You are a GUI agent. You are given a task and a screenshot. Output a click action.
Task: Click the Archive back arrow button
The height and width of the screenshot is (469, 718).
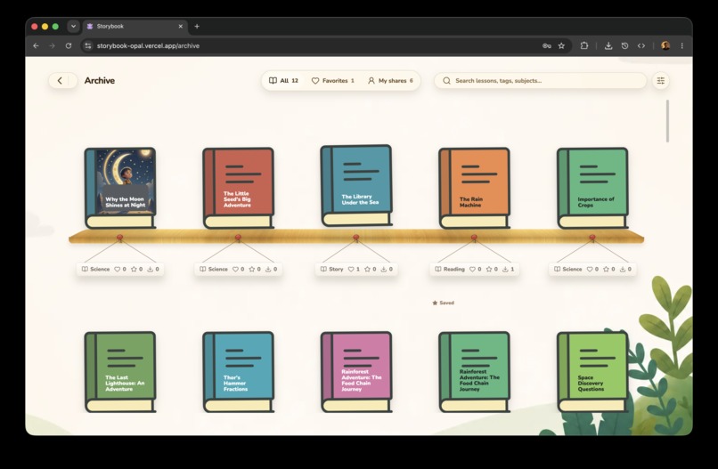coord(60,80)
